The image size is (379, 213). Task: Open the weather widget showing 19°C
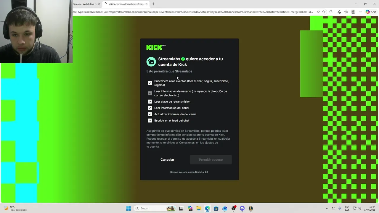pyautogui.click(x=15, y=208)
